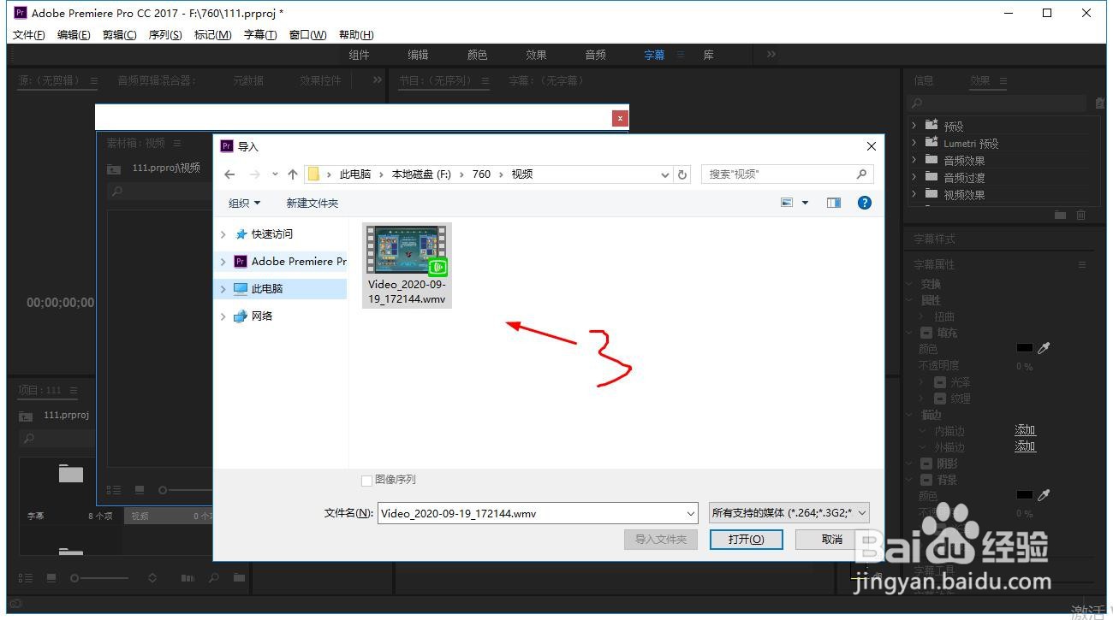The height and width of the screenshot is (620, 1113).
Task: Expand the Lumetri 预设 folder
Action: [x=914, y=143]
